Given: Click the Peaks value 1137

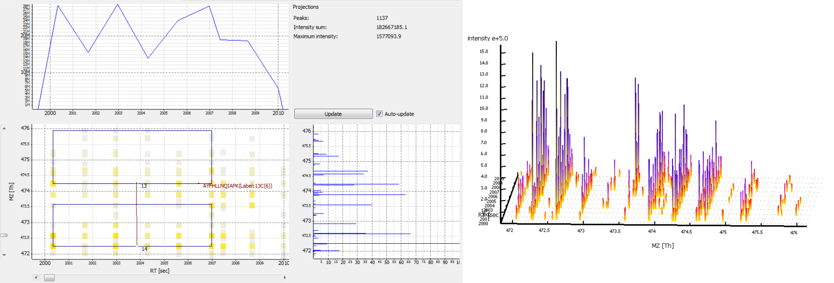Looking at the screenshot, I should 382,18.
